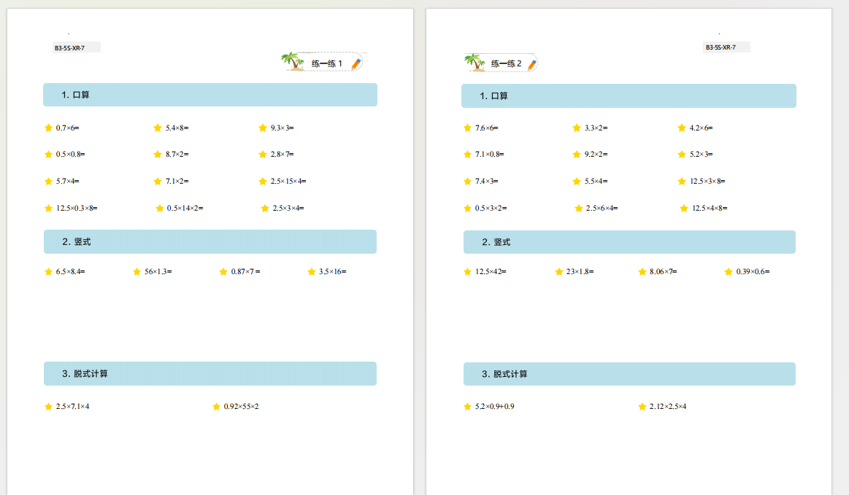
Task: Click the equation 3.5×16=
Action: coord(332,272)
